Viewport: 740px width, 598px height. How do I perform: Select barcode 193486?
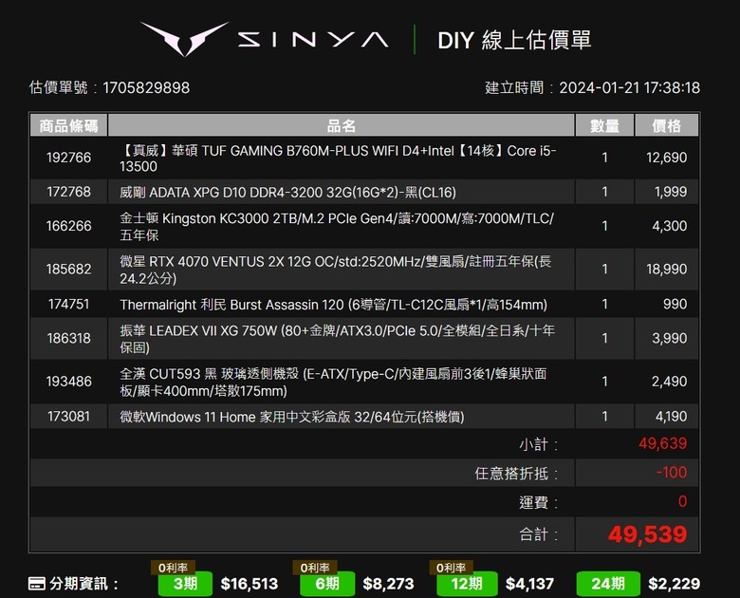coord(69,382)
